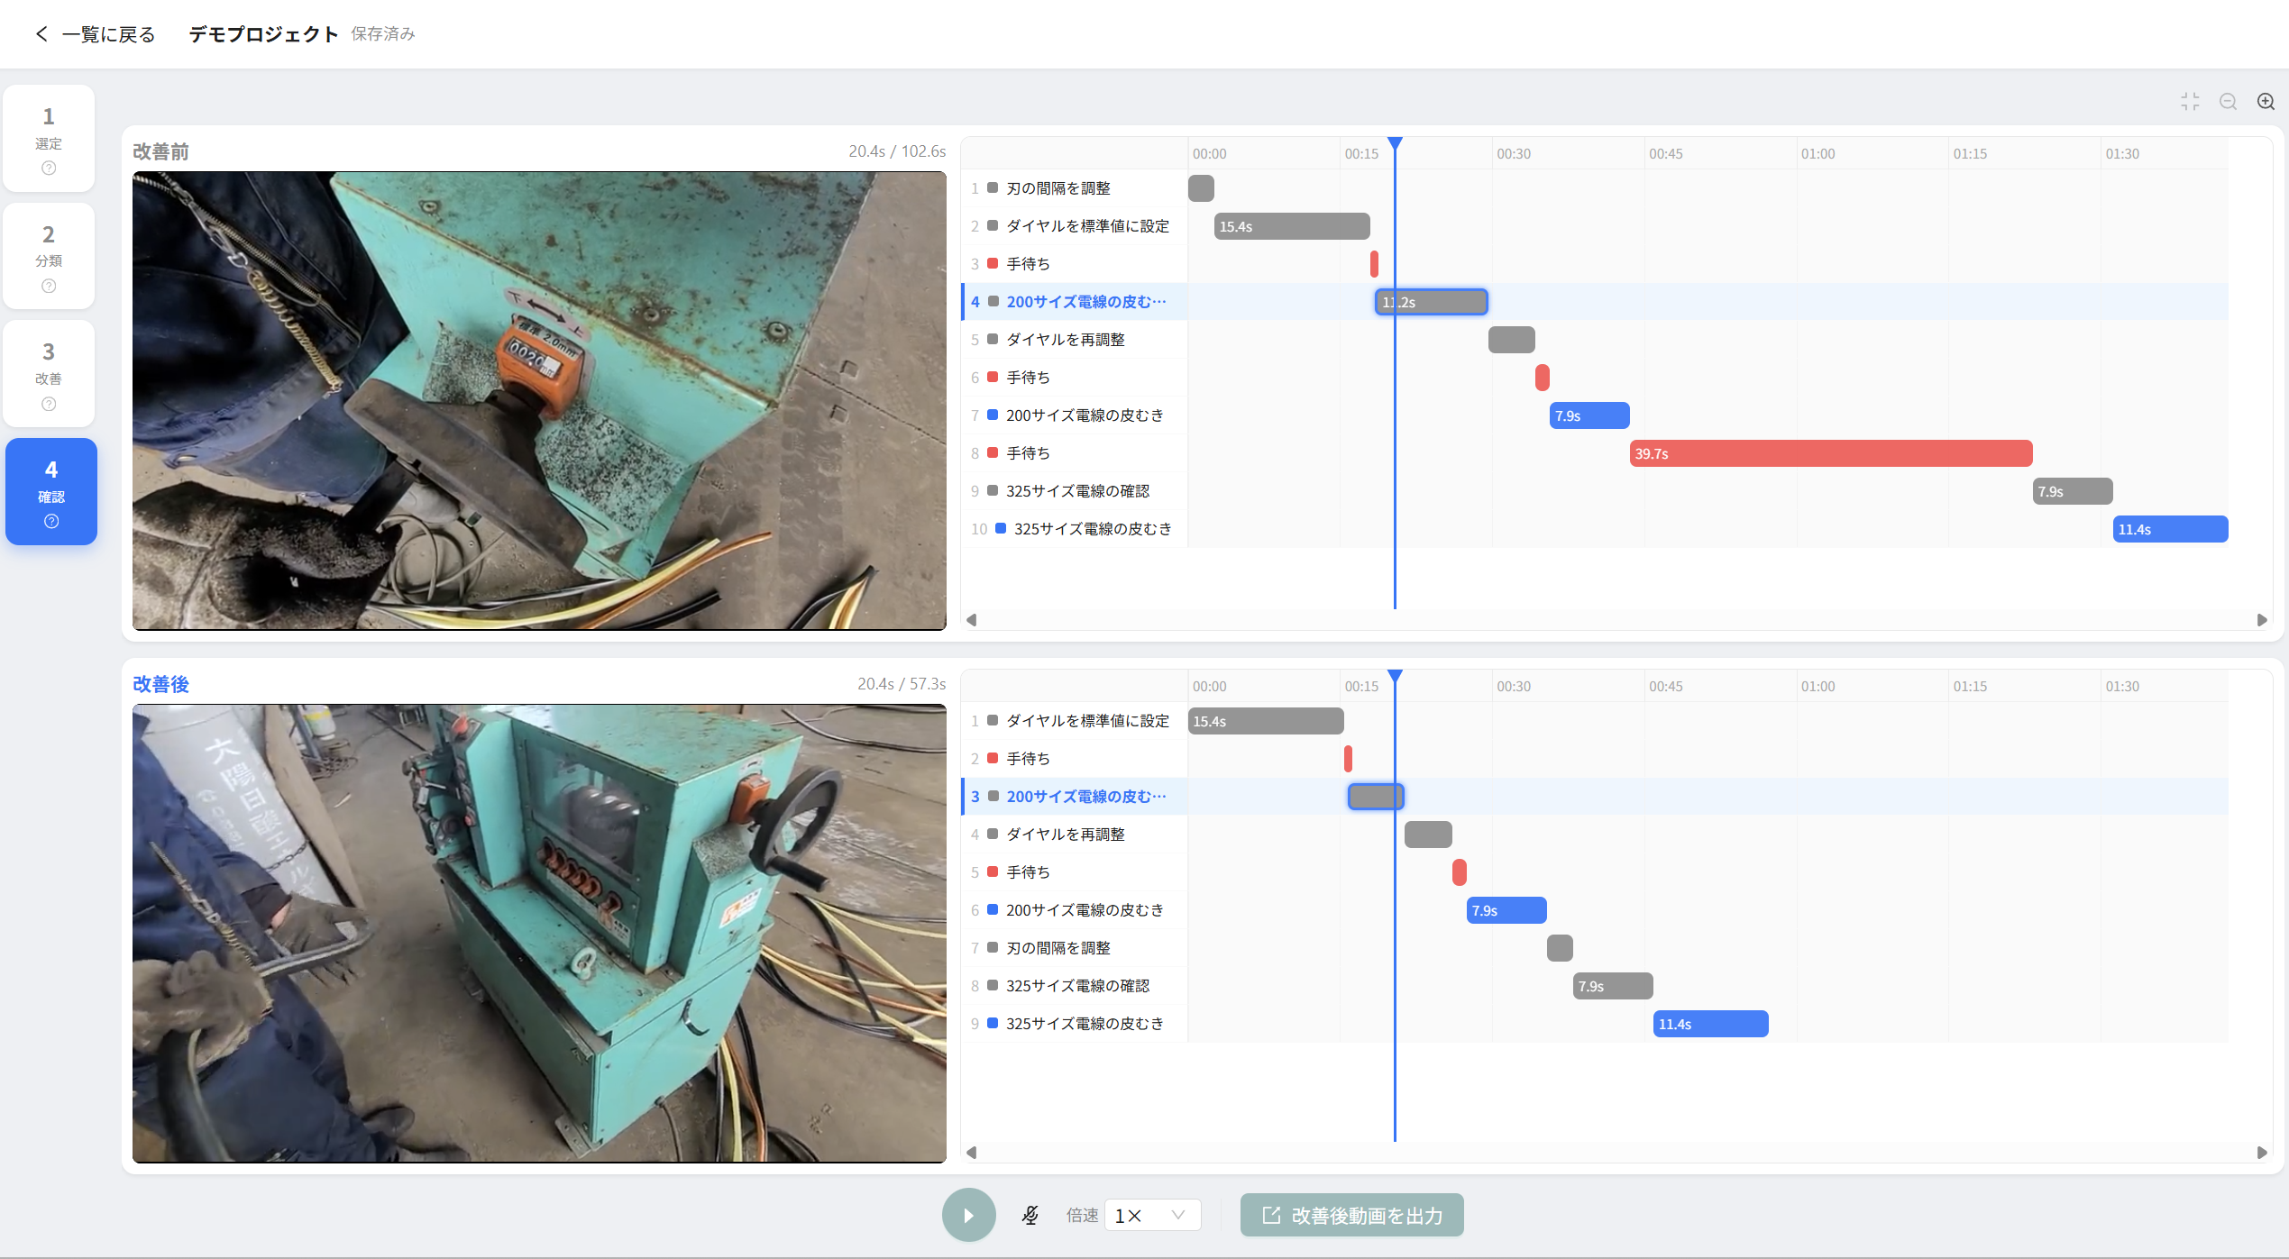2289x1259 pixels.
Task: Click the playhead marker on 改善後 ruler
Action: pyautogui.click(x=1395, y=677)
